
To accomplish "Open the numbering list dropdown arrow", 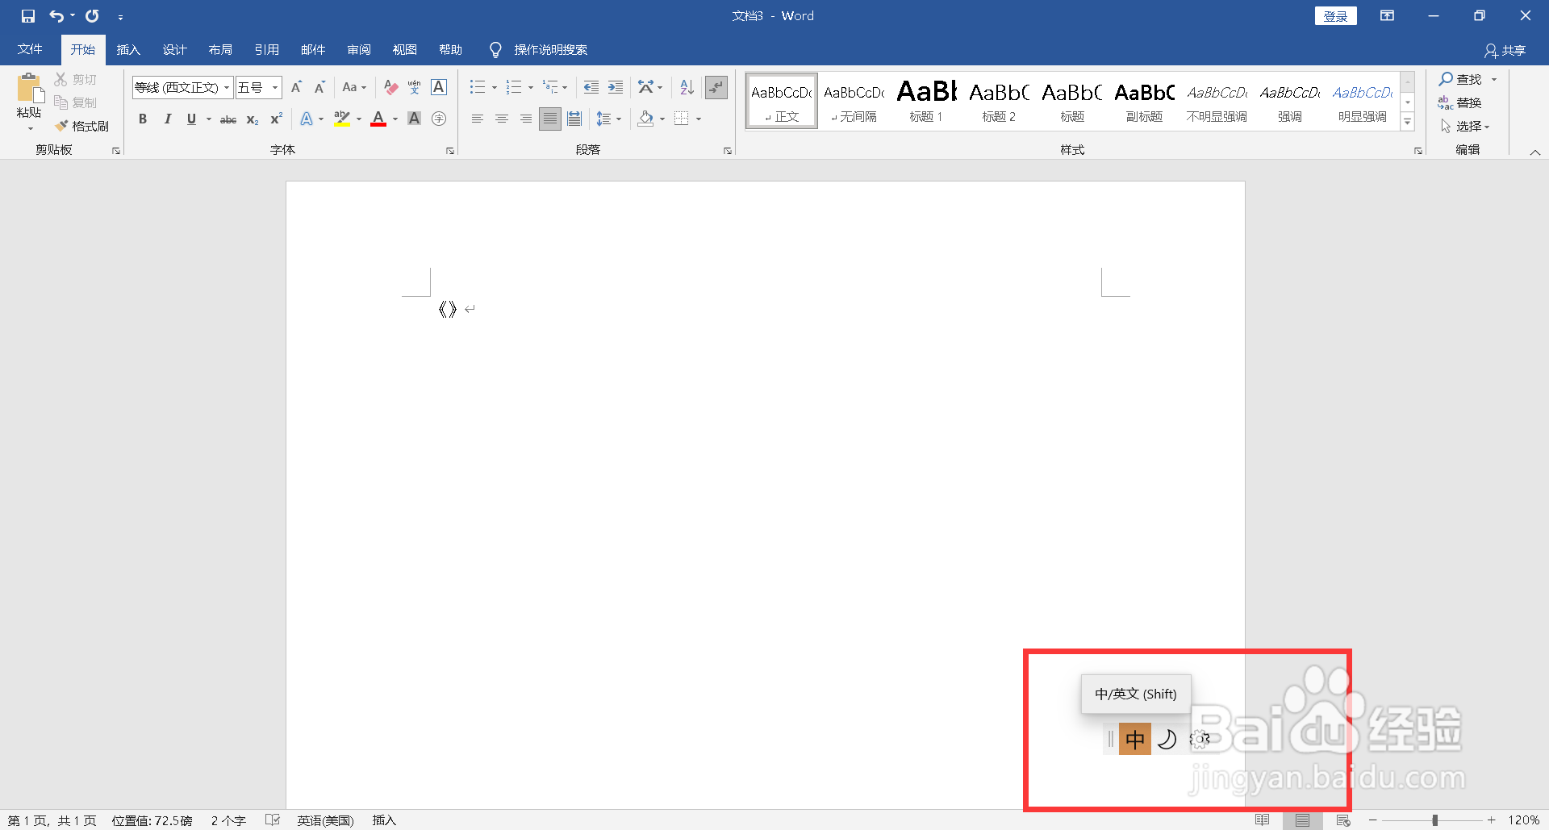I will 530,87.
